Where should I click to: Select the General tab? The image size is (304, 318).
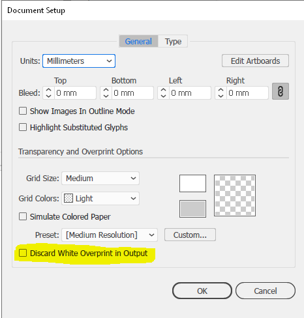pos(138,41)
